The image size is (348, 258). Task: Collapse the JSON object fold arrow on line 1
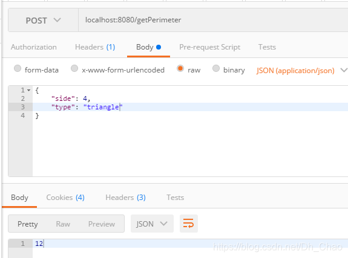28,90
